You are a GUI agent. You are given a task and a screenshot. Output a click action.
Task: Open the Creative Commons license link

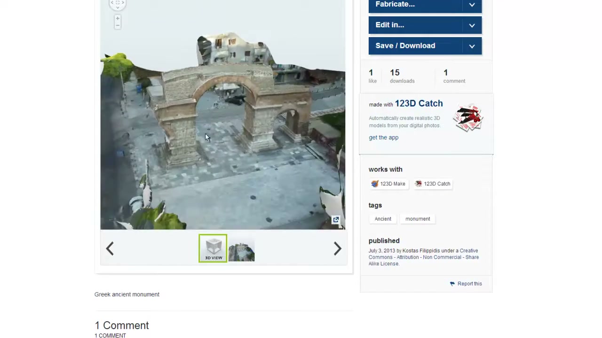[424, 257]
